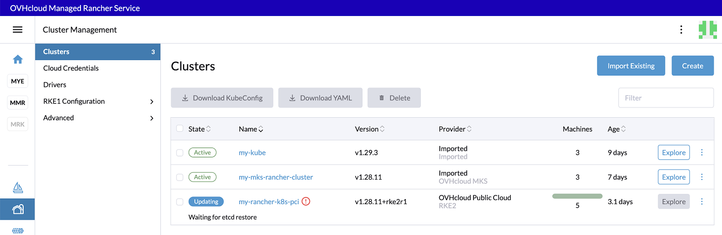Click the user avatar in top right
Screen dimensions: 722x235
point(707,30)
